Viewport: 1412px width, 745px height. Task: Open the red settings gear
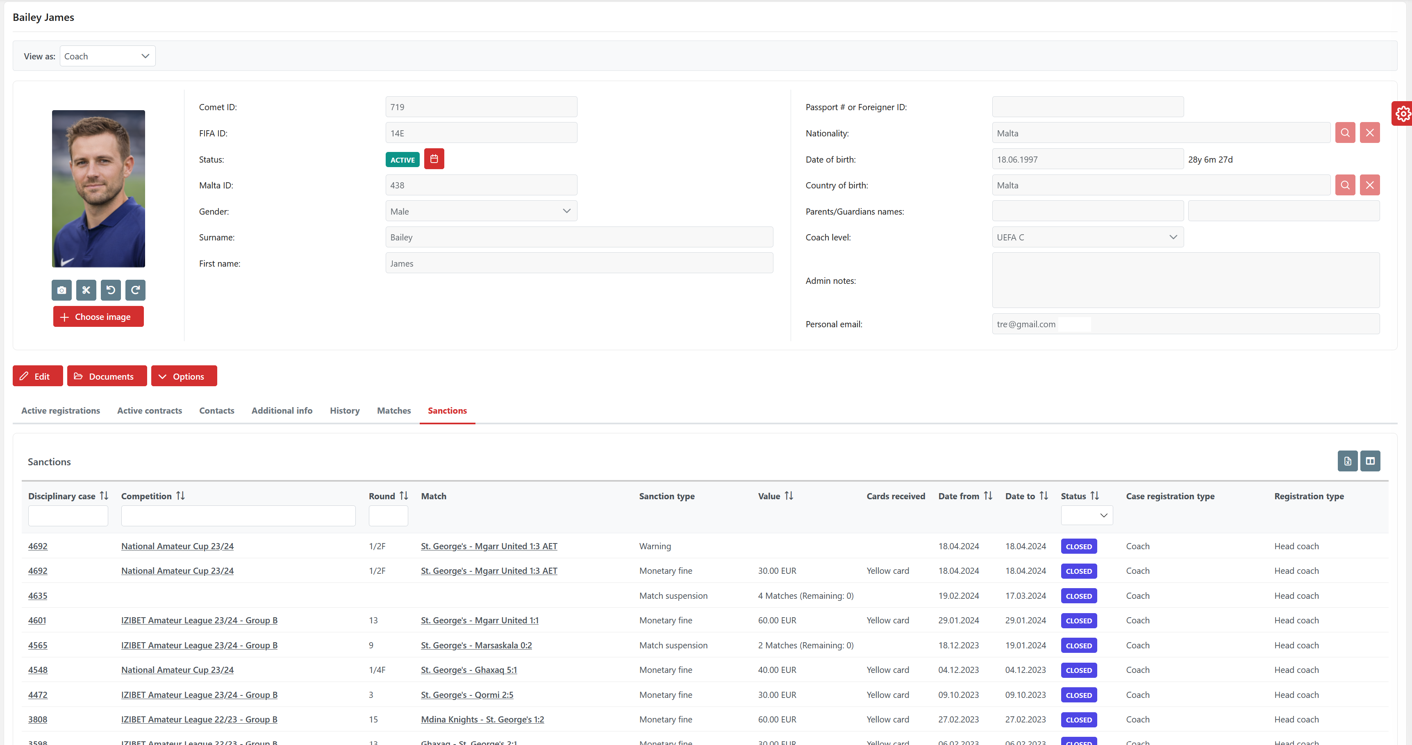[x=1402, y=113]
